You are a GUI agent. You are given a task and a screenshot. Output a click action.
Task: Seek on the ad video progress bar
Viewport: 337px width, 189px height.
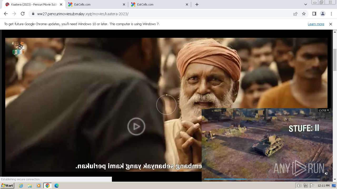point(262,179)
